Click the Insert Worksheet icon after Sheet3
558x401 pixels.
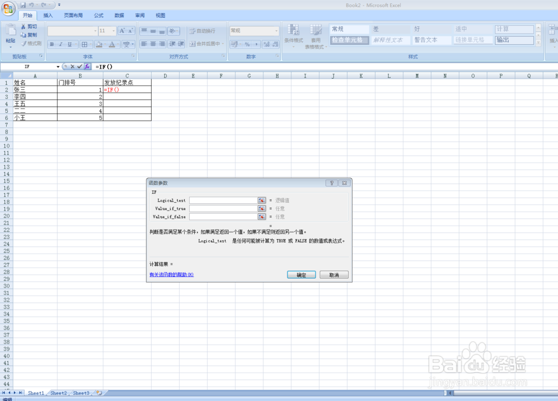click(99, 393)
